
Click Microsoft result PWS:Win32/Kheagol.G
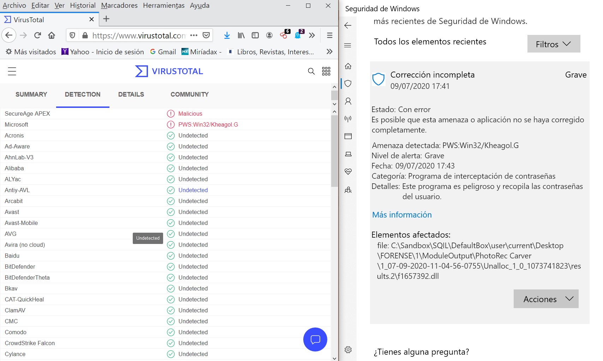pyautogui.click(x=208, y=124)
